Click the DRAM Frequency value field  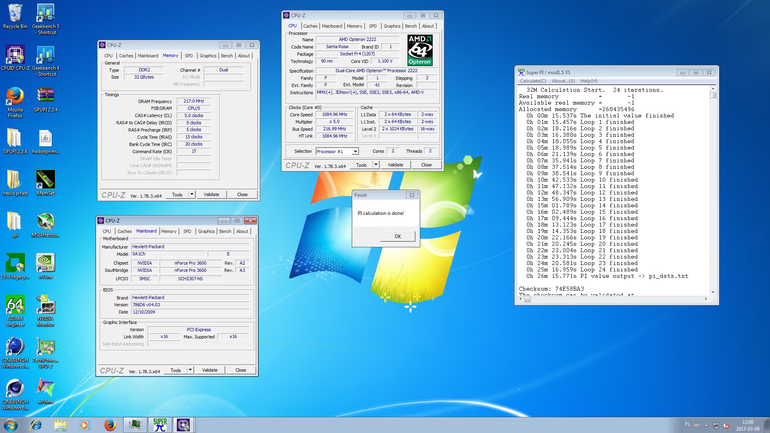coord(194,101)
